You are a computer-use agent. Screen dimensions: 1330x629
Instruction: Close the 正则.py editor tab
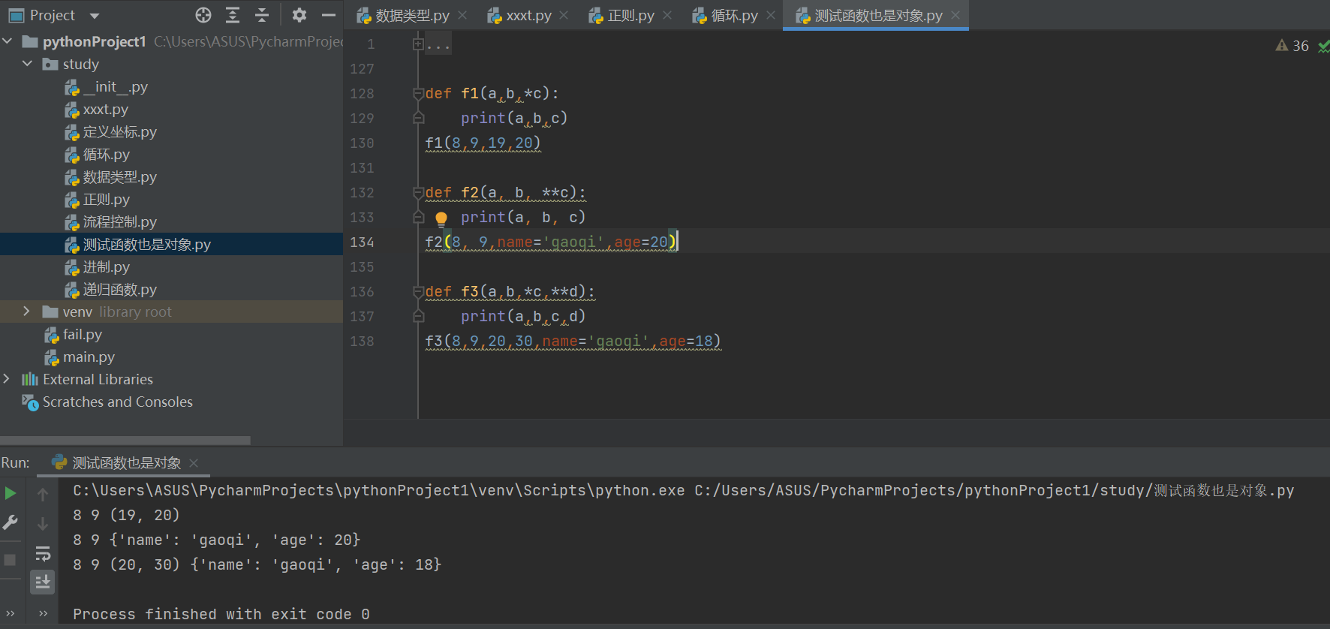click(667, 15)
